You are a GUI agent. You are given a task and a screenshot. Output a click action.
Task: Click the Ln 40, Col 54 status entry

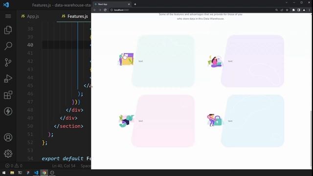64,166
